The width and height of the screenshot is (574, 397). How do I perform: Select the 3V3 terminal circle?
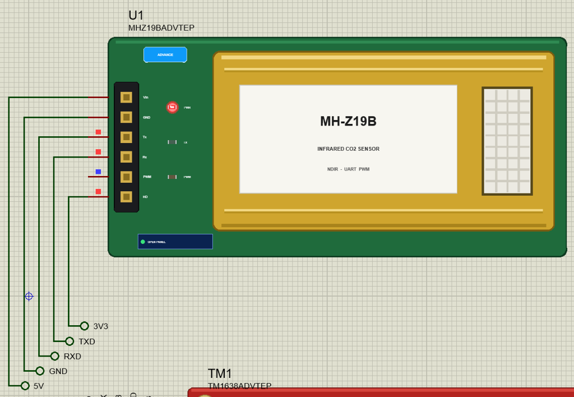[84, 326]
